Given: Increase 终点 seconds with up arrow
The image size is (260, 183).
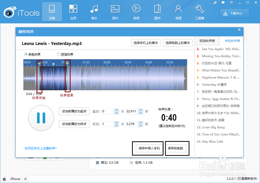Looking at the screenshot, I should [x=141, y=123].
